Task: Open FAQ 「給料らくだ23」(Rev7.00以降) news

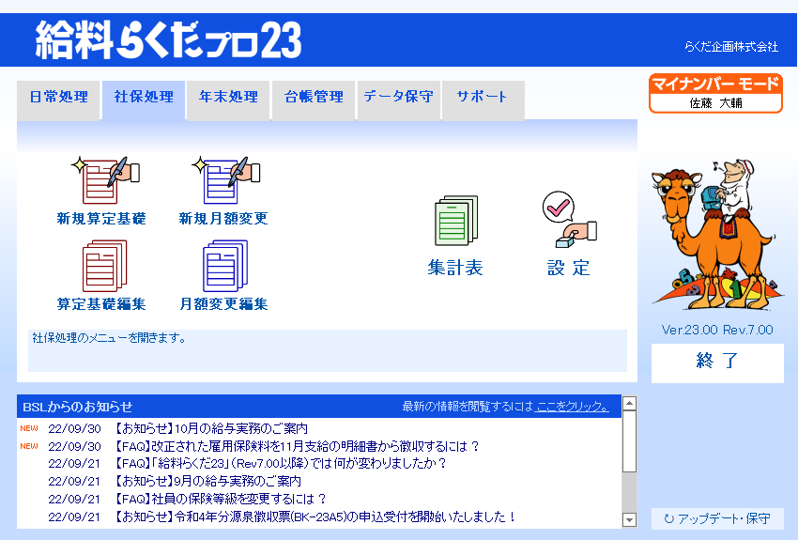Action: pos(281,464)
